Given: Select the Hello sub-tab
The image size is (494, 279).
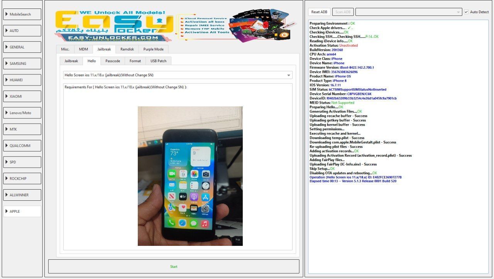Looking at the screenshot, I should 91,61.
